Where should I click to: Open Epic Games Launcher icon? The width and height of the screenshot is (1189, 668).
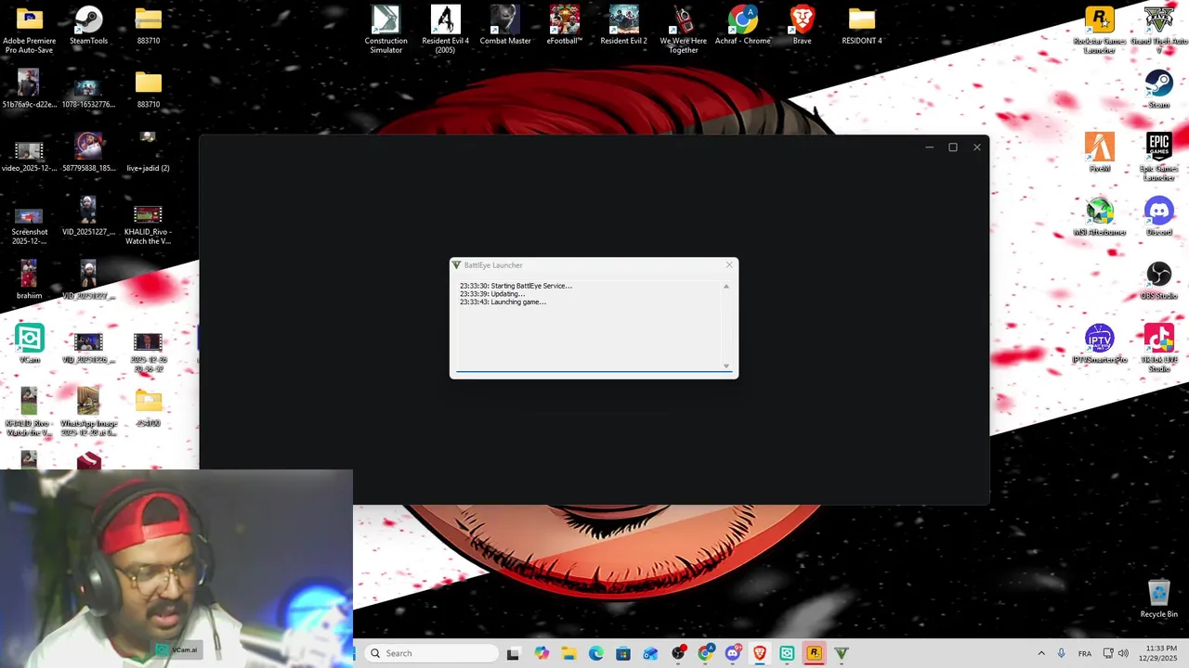pos(1158,156)
